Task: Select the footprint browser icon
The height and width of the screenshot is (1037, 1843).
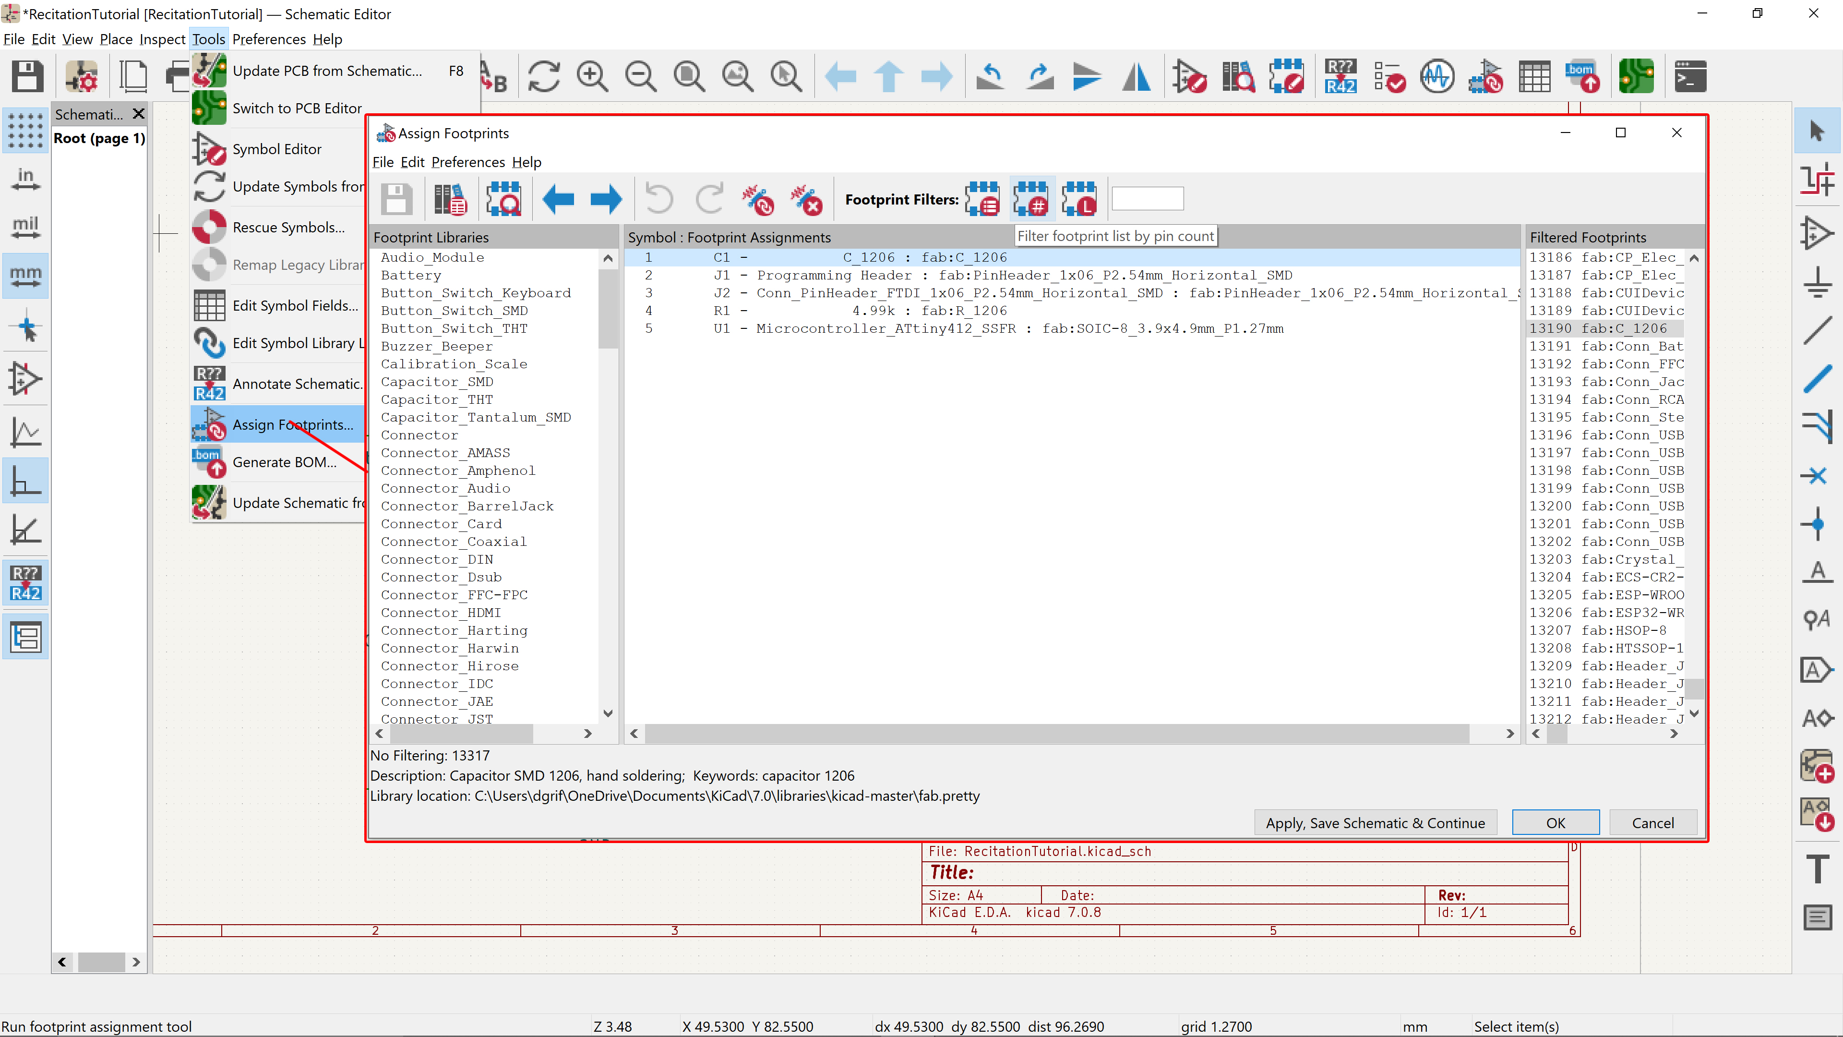Action: pos(503,199)
